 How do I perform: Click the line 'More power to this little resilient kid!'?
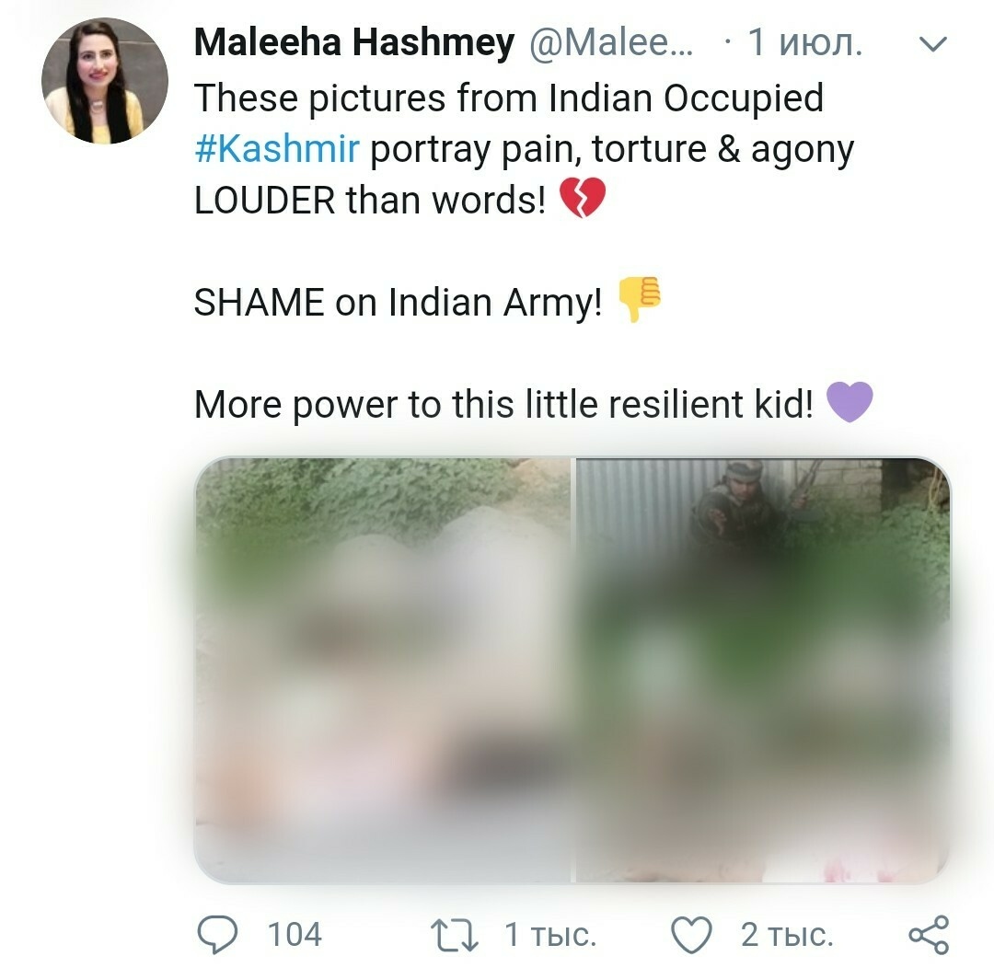[x=504, y=404]
